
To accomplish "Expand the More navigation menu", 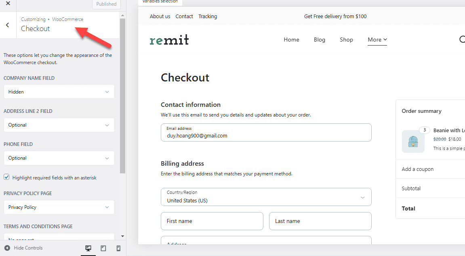I will coord(377,40).
